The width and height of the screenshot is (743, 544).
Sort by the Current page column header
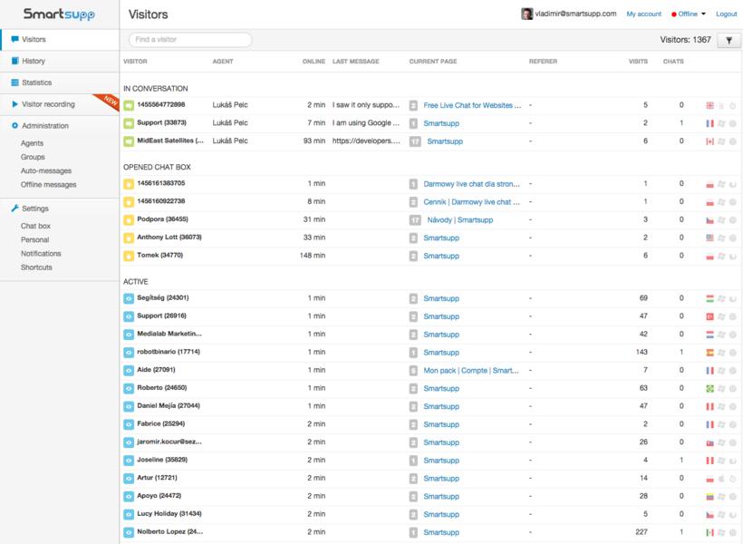[432, 62]
